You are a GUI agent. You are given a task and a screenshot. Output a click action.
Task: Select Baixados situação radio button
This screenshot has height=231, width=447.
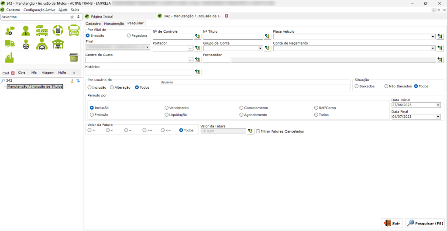[356, 86]
